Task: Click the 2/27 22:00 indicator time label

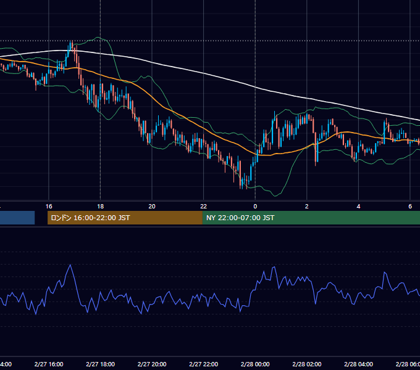Action: point(204,364)
